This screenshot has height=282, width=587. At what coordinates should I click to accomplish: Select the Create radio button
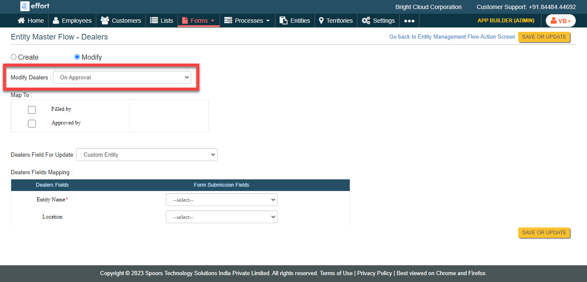pyautogui.click(x=14, y=57)
